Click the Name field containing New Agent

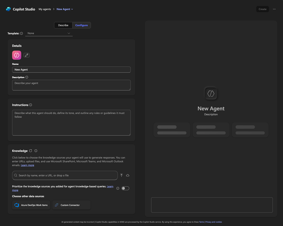pos(71,70)
